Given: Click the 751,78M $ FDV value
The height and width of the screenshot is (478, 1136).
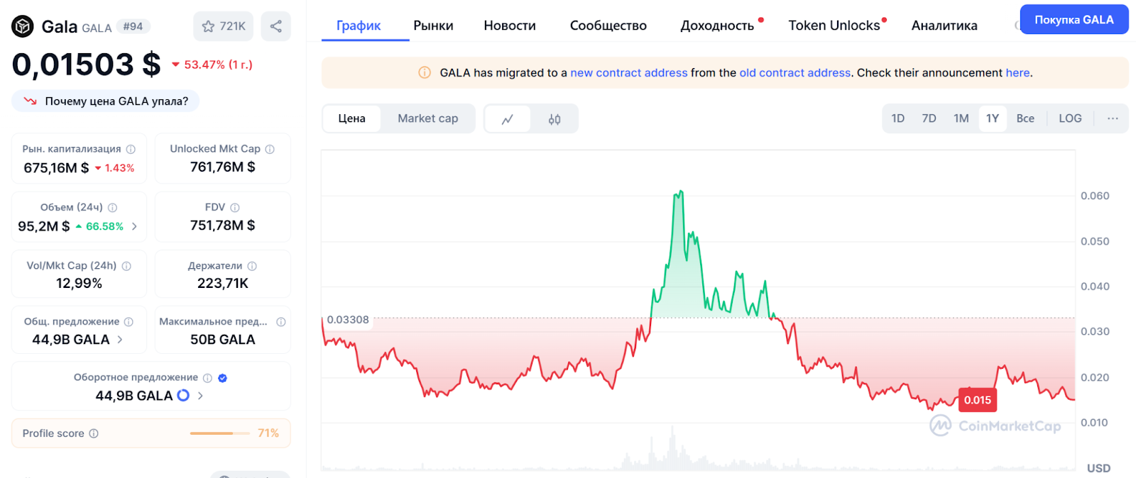Looking at the screenshot, I should [223, 225].
